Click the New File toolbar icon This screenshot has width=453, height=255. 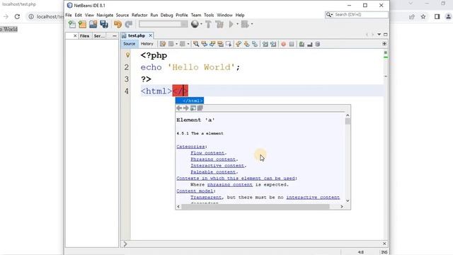coord(72,24)
